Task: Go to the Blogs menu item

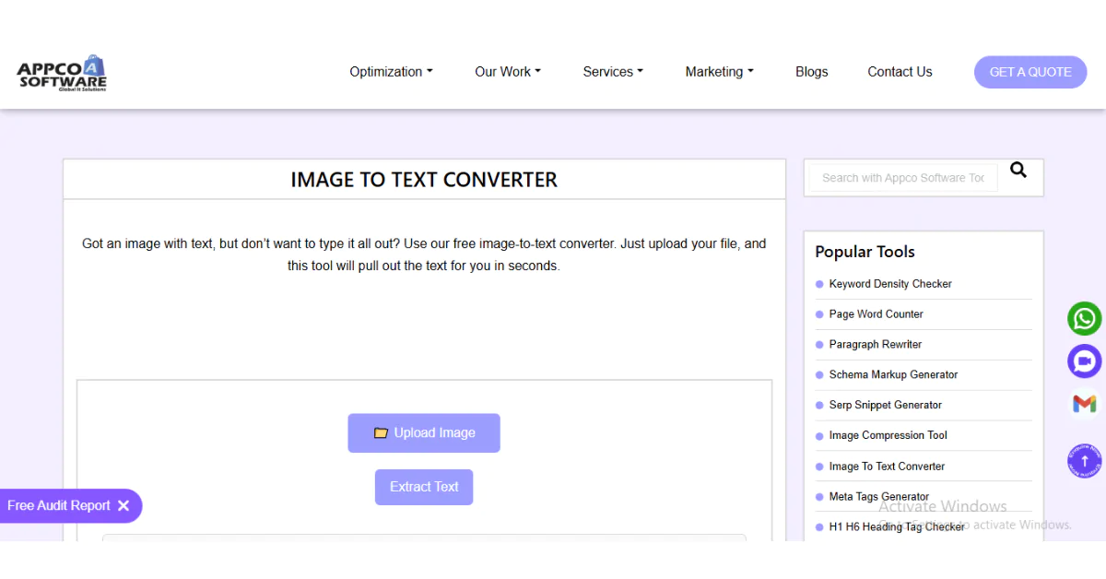Action: coord(811,71)
